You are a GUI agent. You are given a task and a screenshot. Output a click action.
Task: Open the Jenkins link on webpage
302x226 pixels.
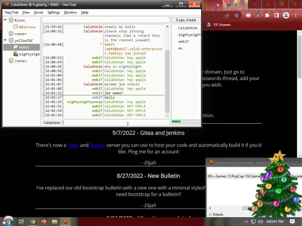(x=97, y=145)
